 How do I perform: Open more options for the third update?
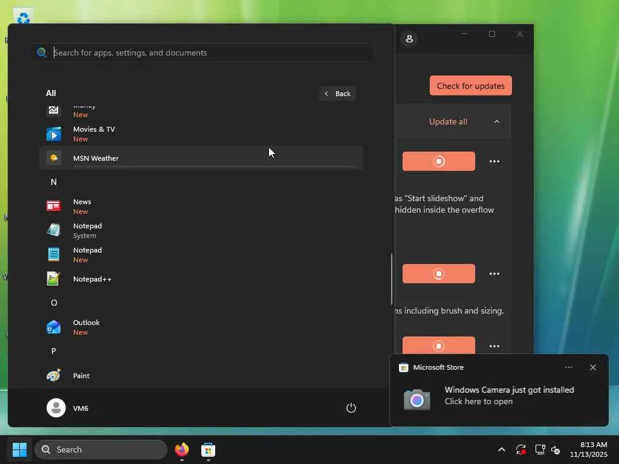(494, 346)
